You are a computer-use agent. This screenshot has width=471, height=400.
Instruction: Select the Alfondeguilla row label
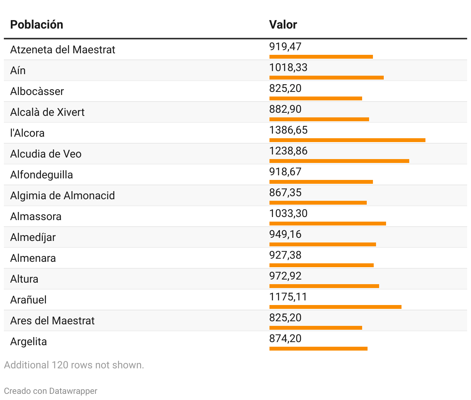(x=41, y=175)
